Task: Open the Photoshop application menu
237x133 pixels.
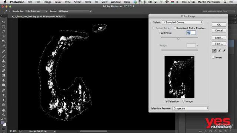Action: (17, 2)
